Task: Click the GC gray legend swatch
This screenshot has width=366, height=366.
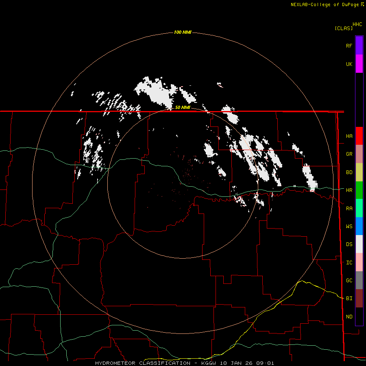Action: (x=359, y=280)
